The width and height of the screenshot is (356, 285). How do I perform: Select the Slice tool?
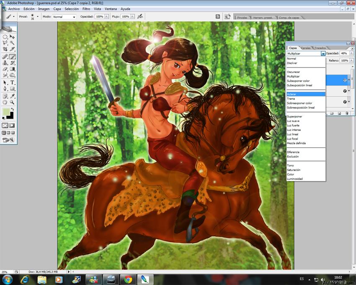(12, 49)
